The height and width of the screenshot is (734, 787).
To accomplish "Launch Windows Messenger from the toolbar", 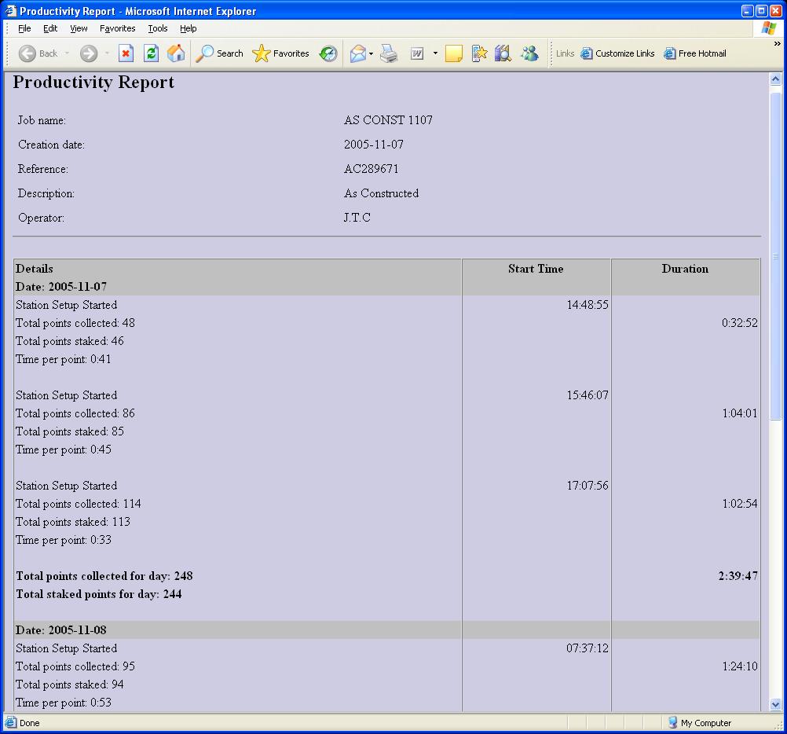I will (529, 53).
